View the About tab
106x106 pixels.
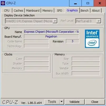[x=96, y=11]
